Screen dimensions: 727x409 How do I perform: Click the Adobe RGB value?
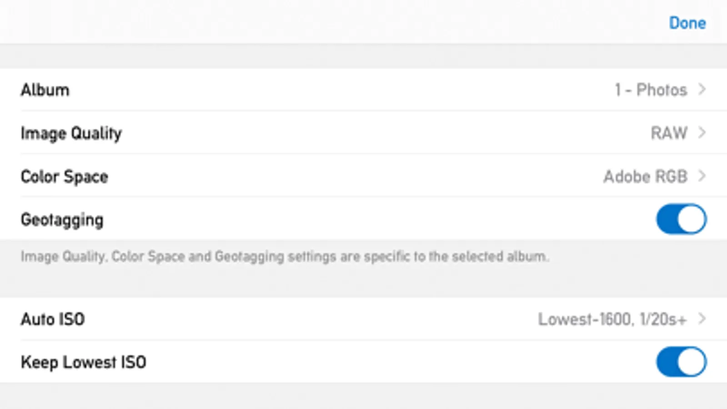645,176
